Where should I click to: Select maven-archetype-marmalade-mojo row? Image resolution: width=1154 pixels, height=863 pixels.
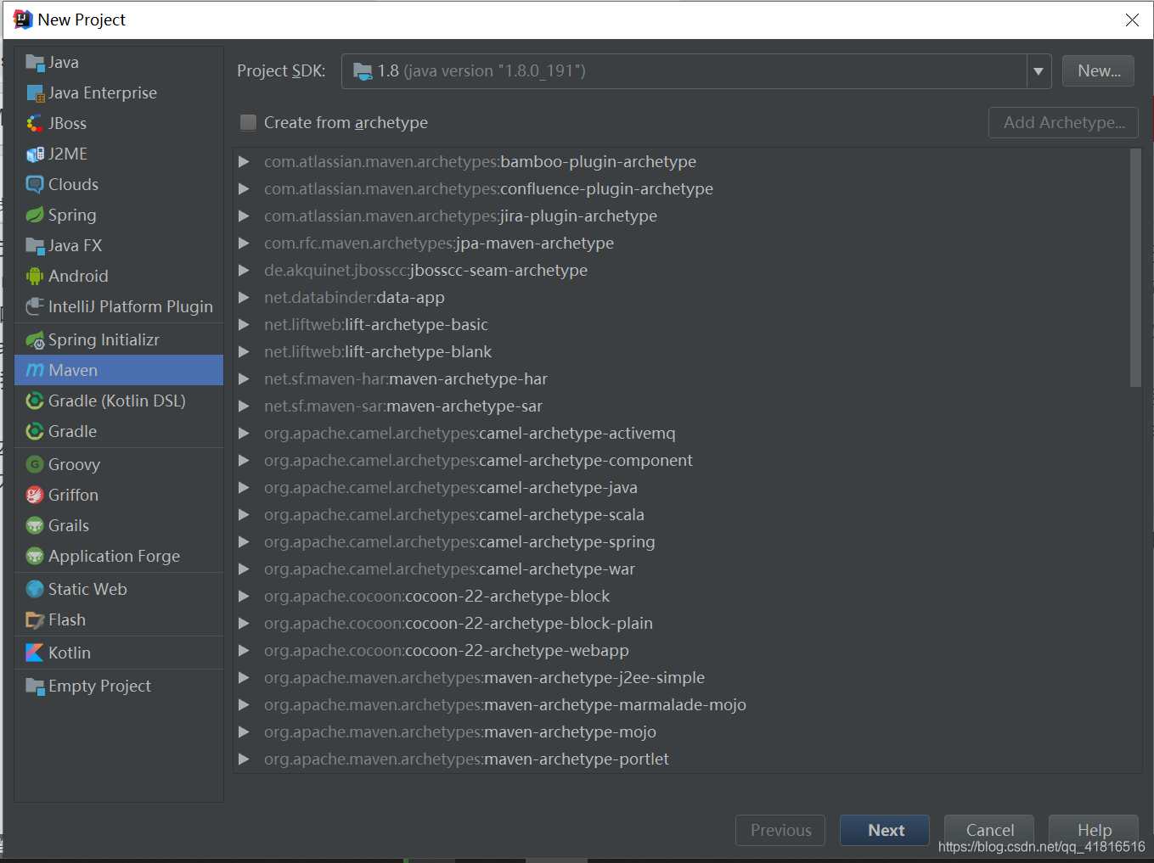pyautogui.click(x=682, y=704)
